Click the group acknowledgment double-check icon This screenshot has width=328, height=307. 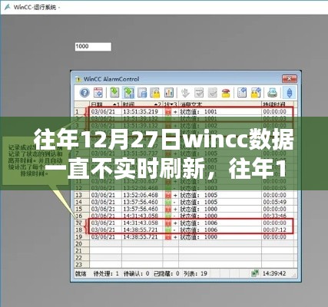[x=212, y=93]
